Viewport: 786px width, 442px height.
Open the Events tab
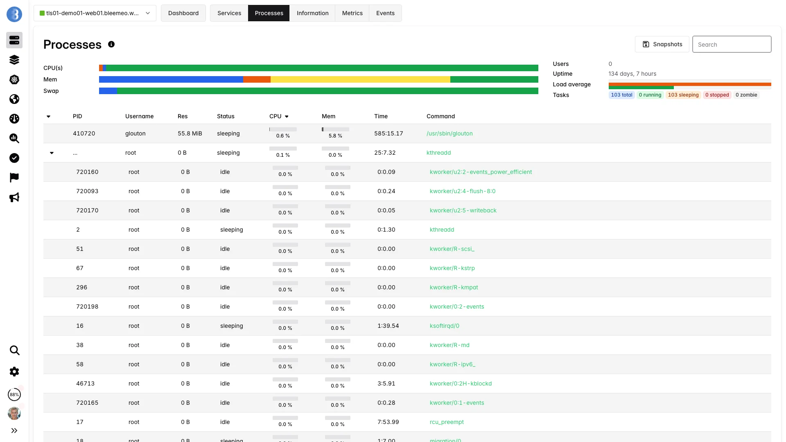[x=385, y=13]
